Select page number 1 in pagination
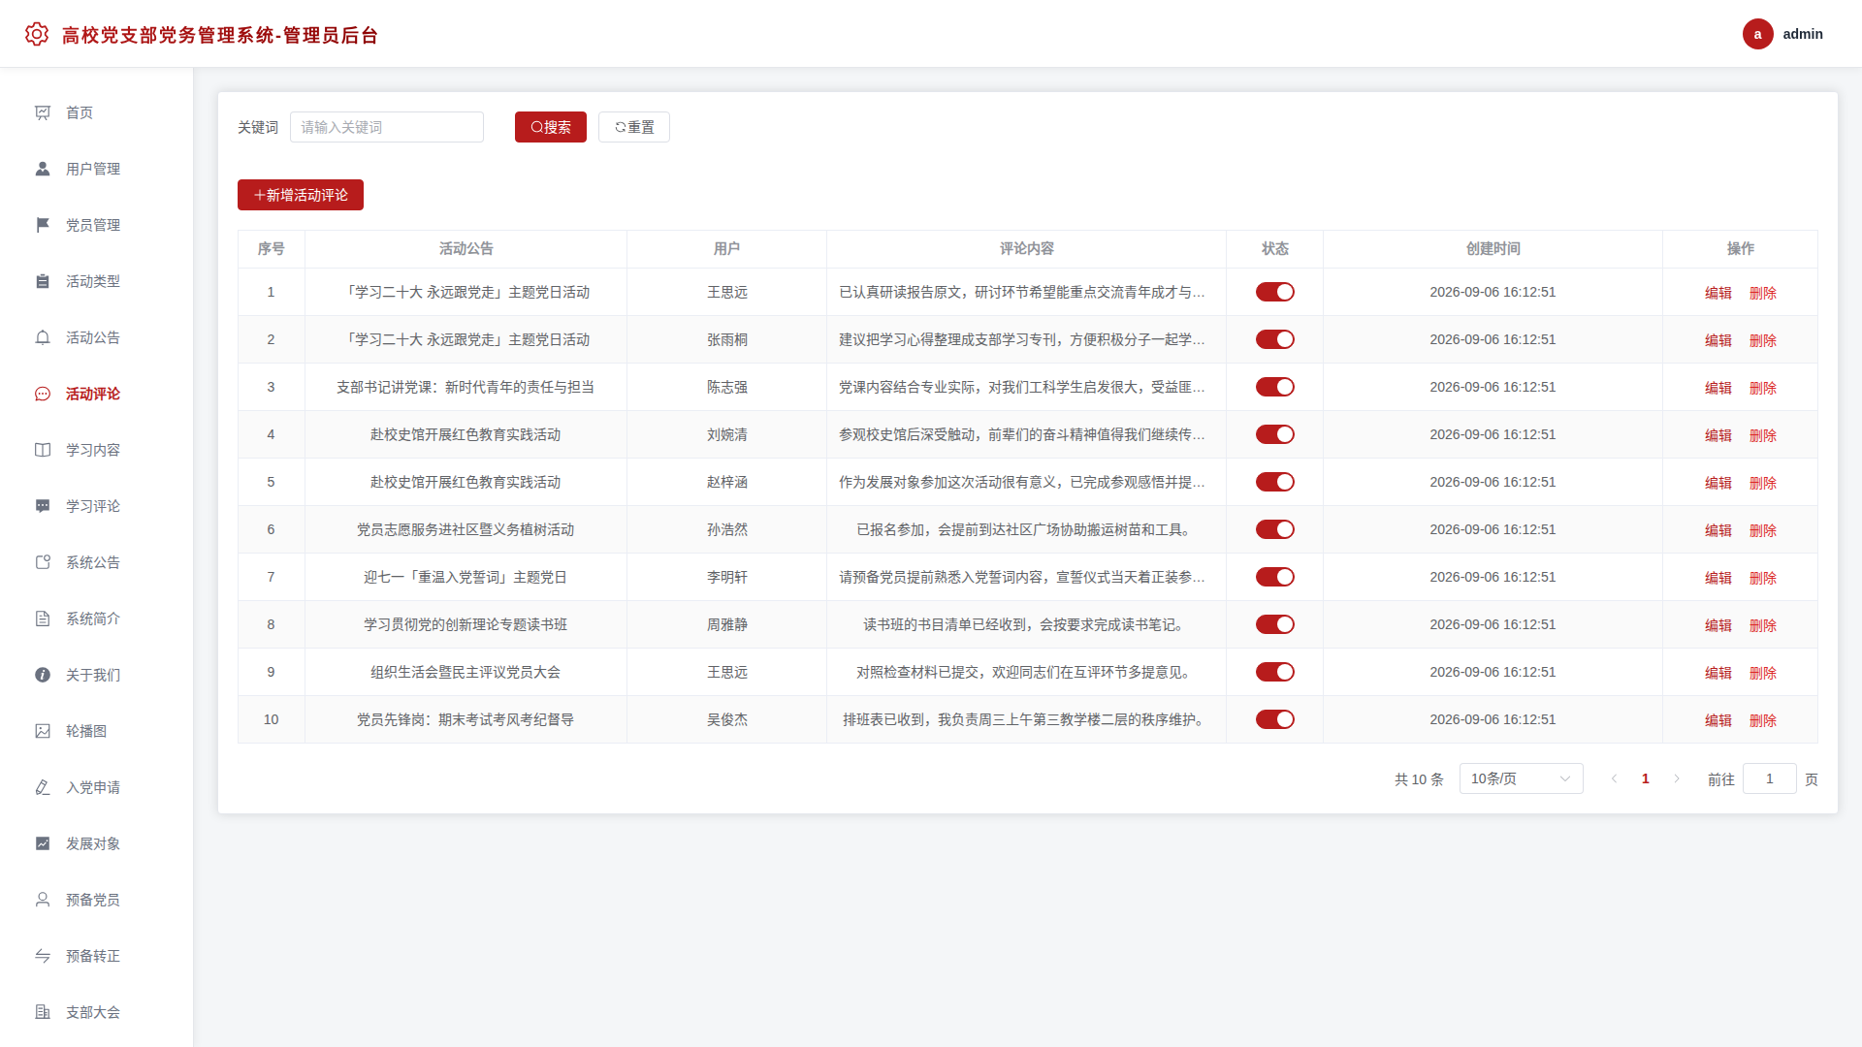 pos(1645,778)
